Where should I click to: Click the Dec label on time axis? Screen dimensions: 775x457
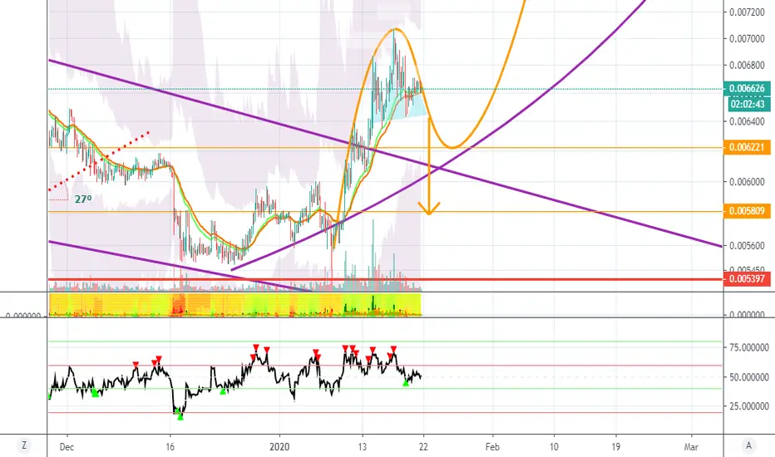point(67,447)
